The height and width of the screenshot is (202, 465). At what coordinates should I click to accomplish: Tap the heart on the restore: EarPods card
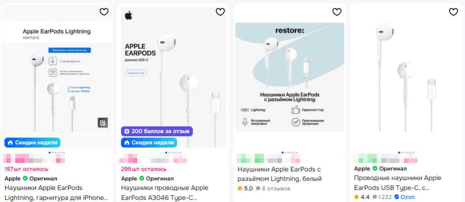pos(337,12)
